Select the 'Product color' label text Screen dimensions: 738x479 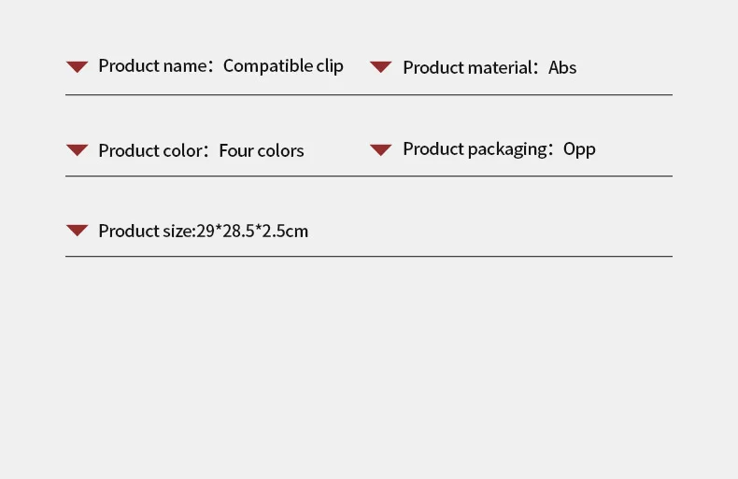coord(150,151)
